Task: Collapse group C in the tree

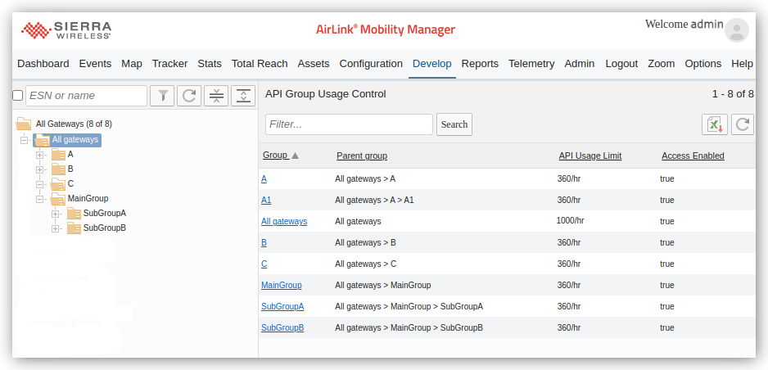Action: pyautogui.click(x=39, y=184)
